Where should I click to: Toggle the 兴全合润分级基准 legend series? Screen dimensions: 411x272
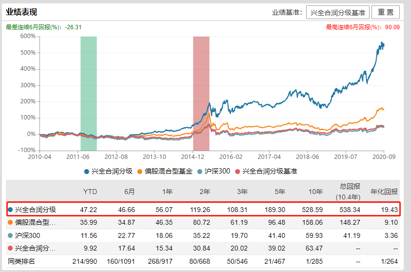coord(266,172)
